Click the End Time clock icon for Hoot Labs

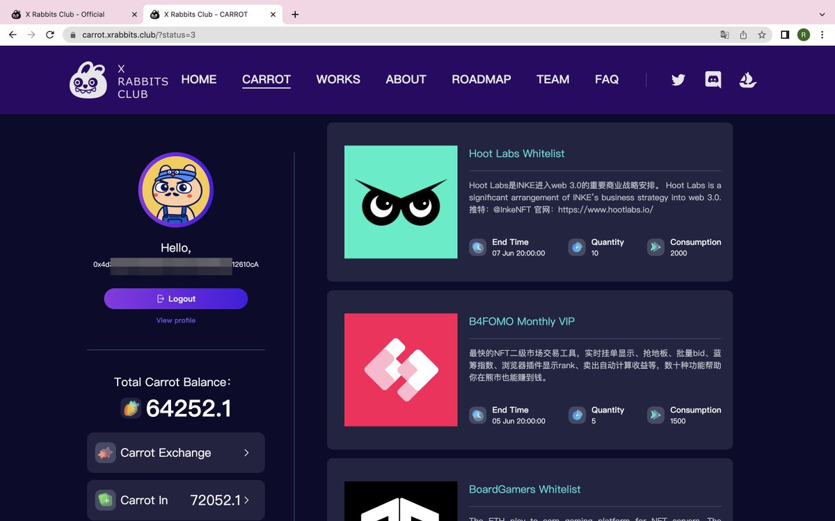(477, 247)
